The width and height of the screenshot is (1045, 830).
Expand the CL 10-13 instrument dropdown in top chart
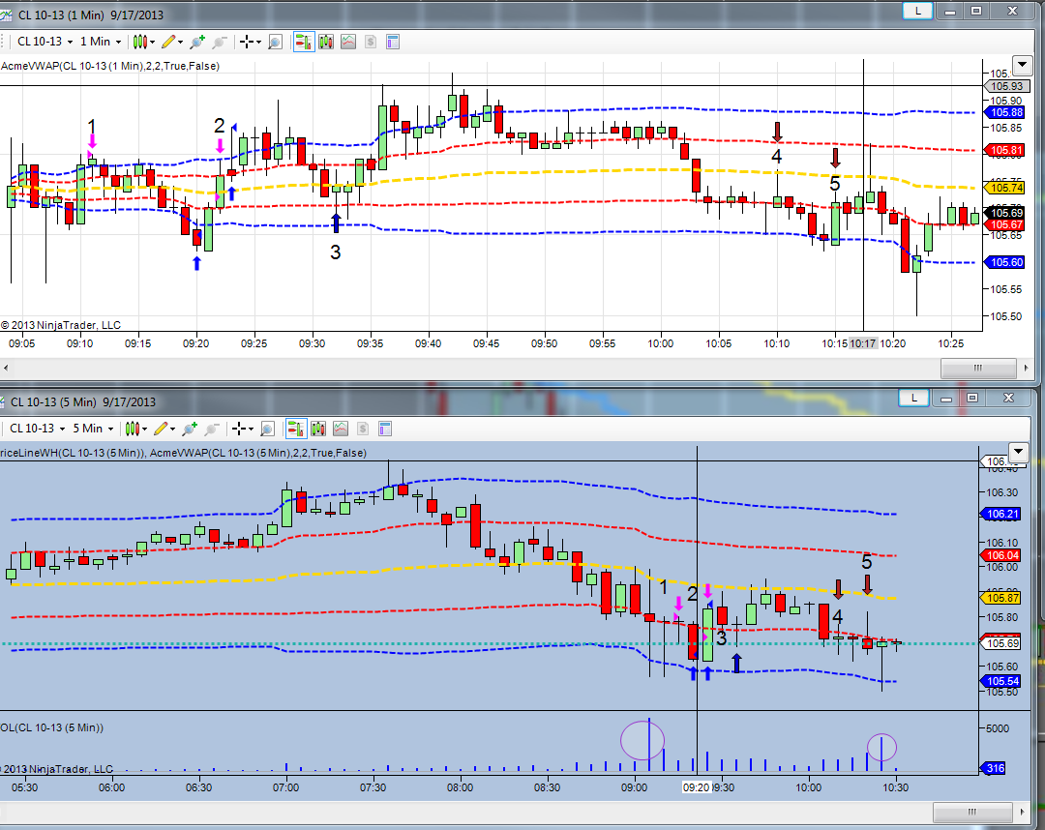coord(45,42)
